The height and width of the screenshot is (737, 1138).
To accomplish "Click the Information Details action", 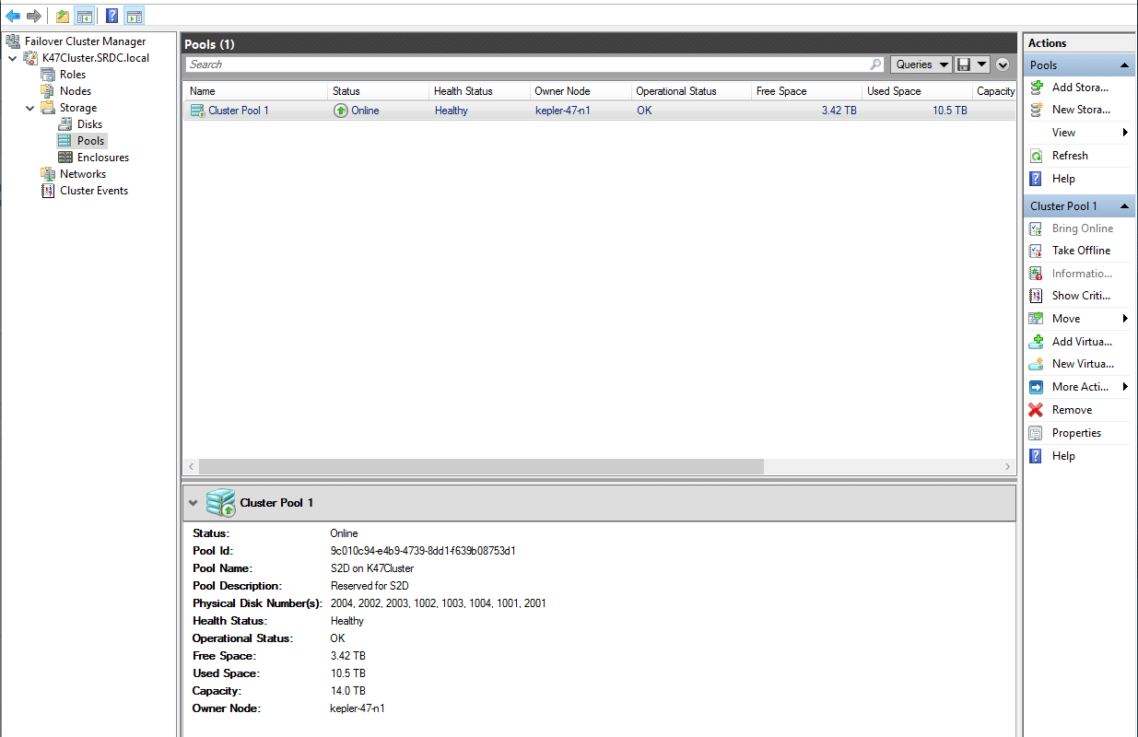I will point(1082,274).
